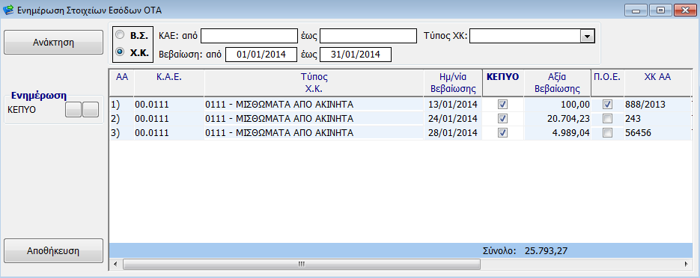Select row number 2) in ΑΑ column
700x278 pixels.
pyautogui.click(x=122, y=119)
